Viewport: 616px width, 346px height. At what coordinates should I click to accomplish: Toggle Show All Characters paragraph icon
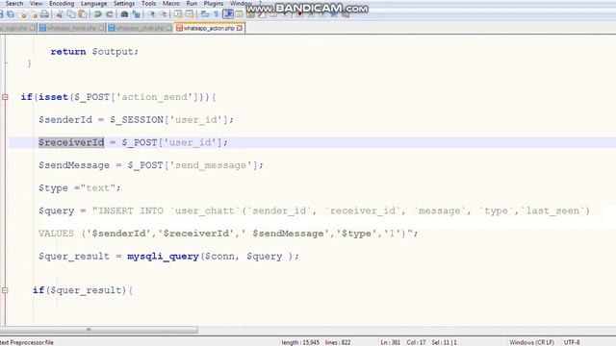[x=216, y=14]
